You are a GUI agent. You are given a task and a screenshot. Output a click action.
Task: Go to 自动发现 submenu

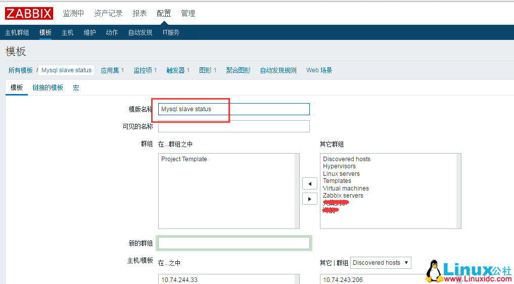[x=141, y=32]
